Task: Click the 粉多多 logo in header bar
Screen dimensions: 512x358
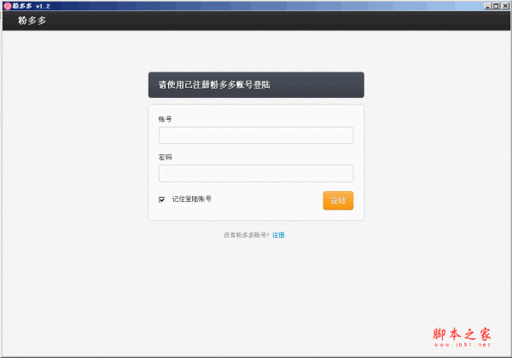Action: [32, 20]
